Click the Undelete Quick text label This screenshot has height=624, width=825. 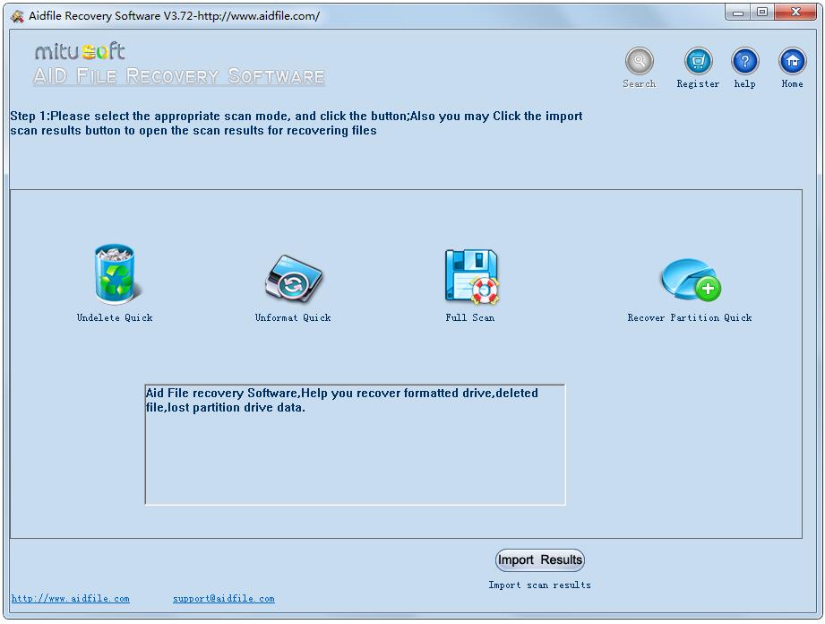click(115, 317)
